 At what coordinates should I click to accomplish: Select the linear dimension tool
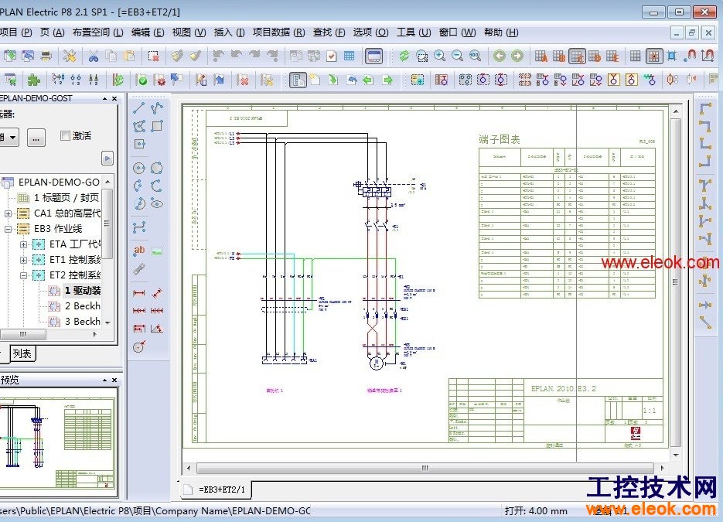(x=138, y=293)
